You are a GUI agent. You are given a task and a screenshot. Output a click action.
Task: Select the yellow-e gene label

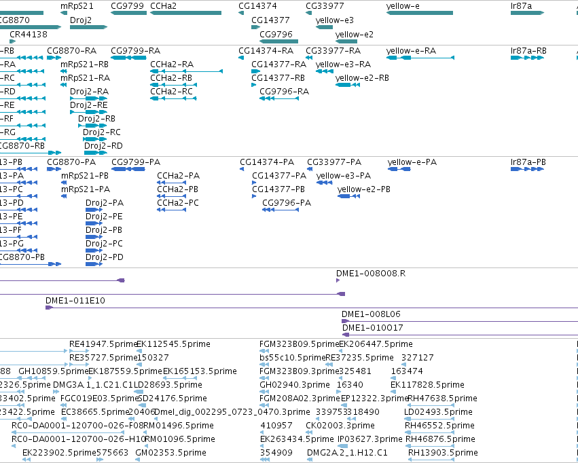pyautogui.click(x=403, y=6)
